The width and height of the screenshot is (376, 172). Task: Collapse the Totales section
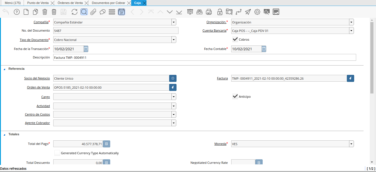(x=5, y=134)
